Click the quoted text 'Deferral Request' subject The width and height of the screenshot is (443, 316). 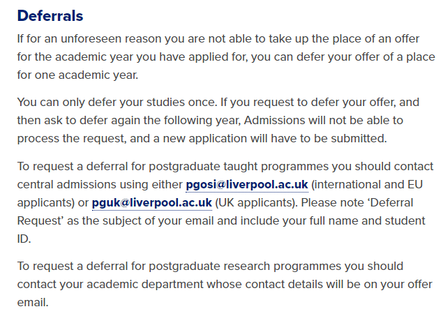pos(216,212)
